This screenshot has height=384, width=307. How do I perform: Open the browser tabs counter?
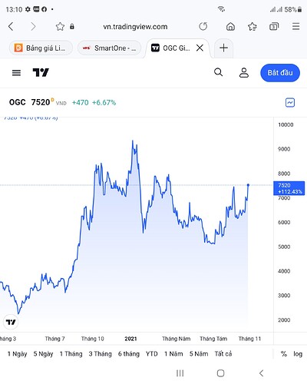coord(274,26)
